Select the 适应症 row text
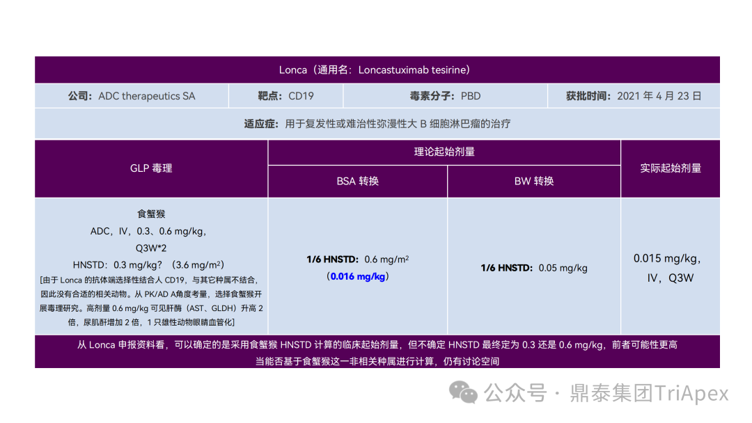This screenshot has width=752, height=423. point(376,124)
